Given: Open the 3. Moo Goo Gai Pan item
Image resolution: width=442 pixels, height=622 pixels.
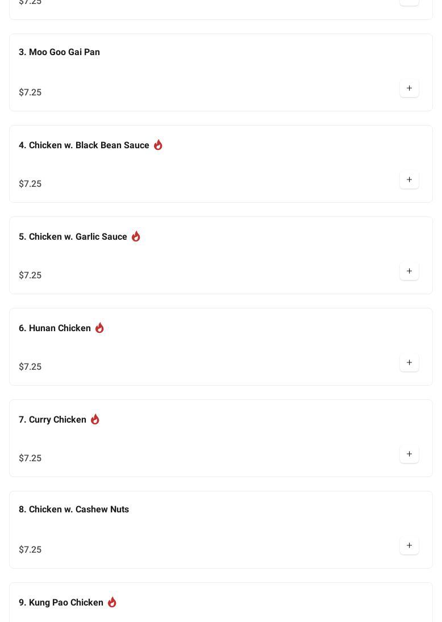Looking at the screenshot, I should click(x=59, y=52).
